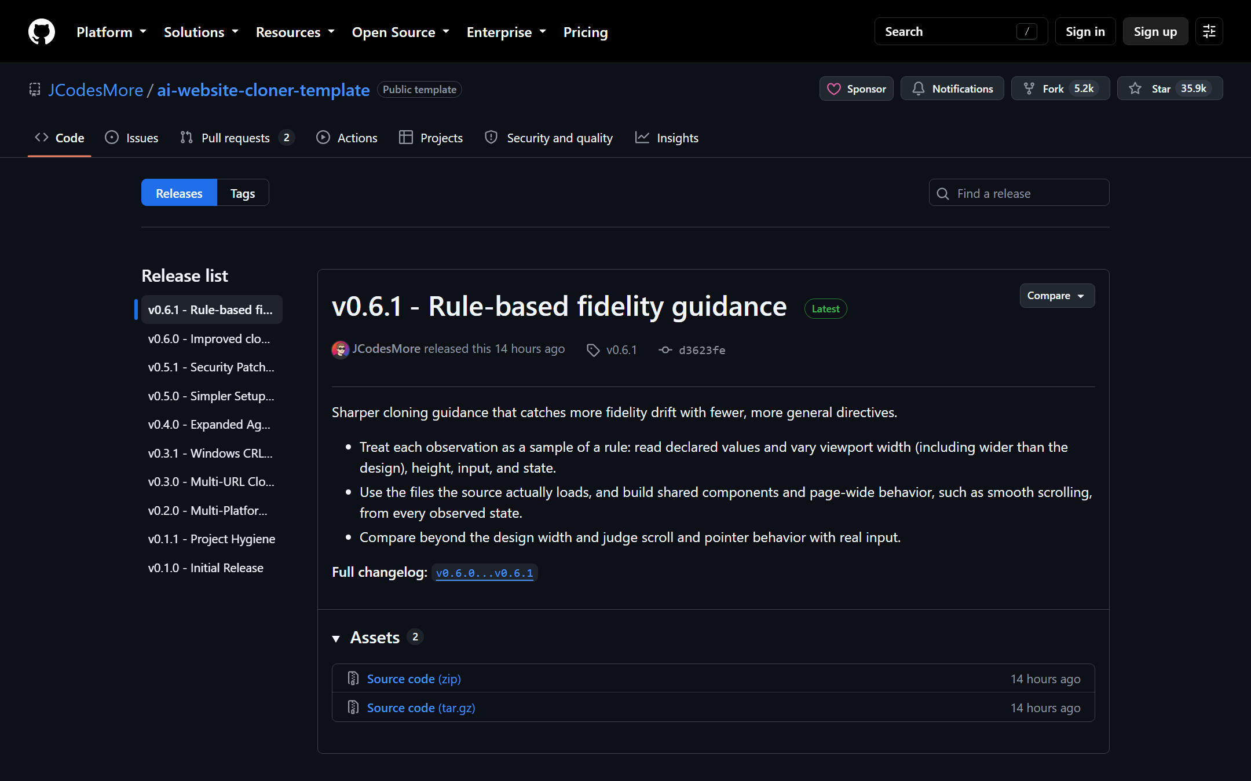This screenshot has width=1251, height=781.
Task: Open the Compare dropdown
Action: pos(1057,296)
